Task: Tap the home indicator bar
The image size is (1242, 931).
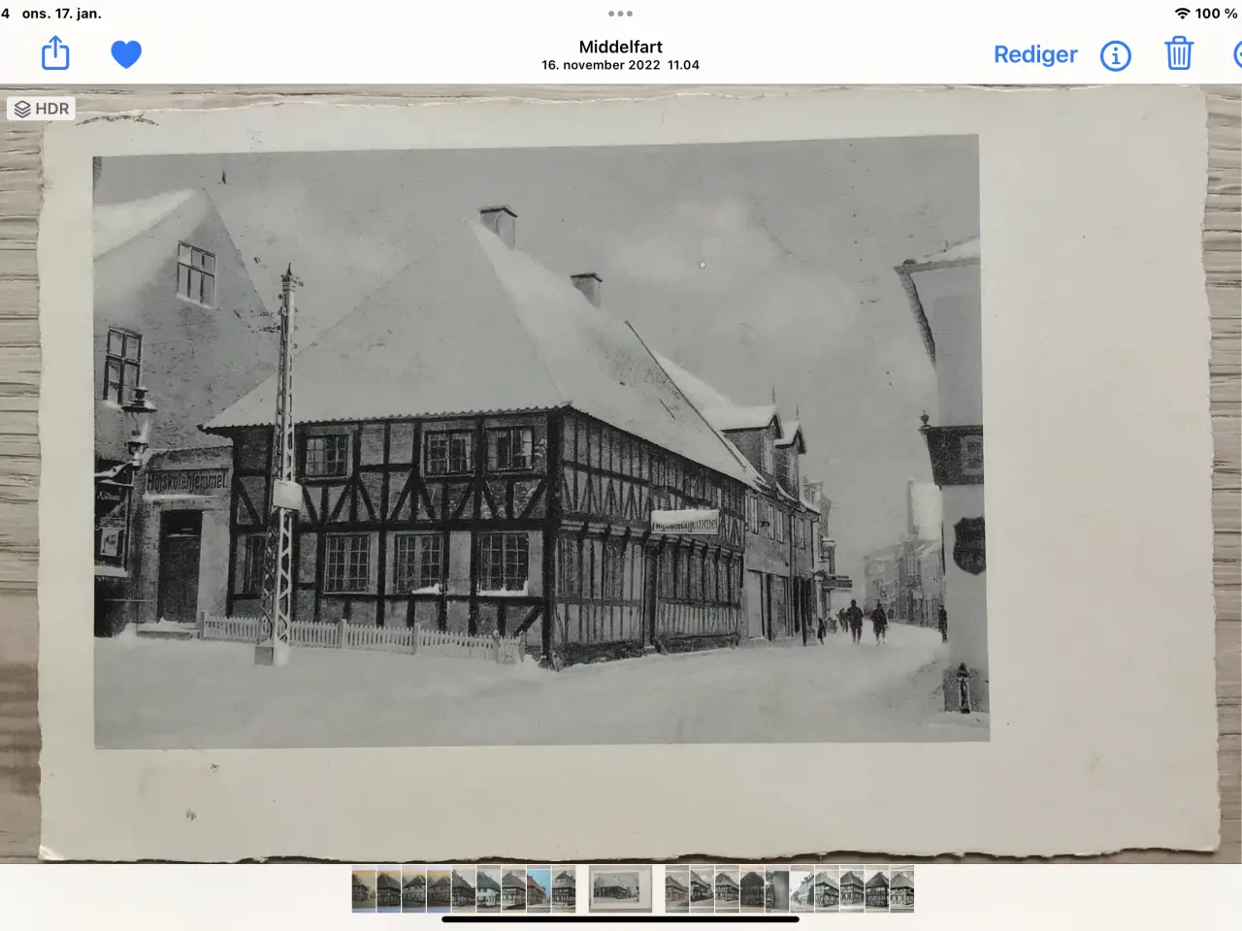Action: point(620,919)
